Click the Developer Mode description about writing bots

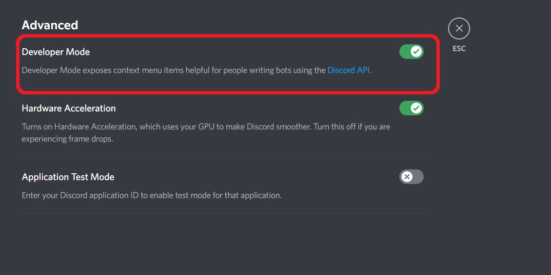[197, 70]
